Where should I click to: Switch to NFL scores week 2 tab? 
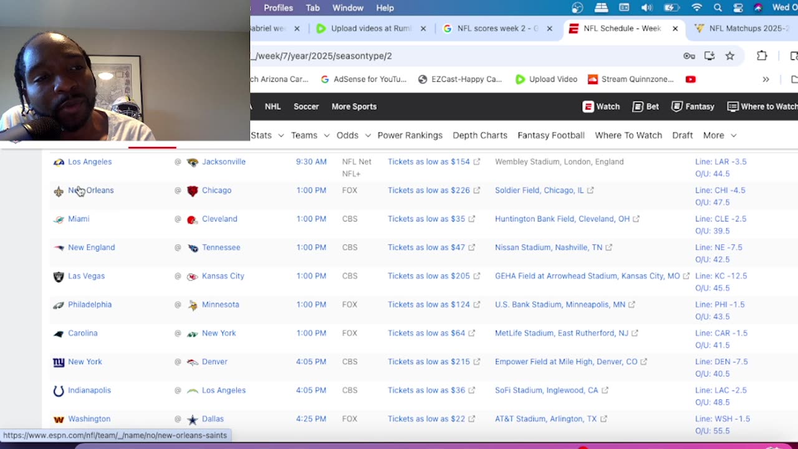(498, 28)
